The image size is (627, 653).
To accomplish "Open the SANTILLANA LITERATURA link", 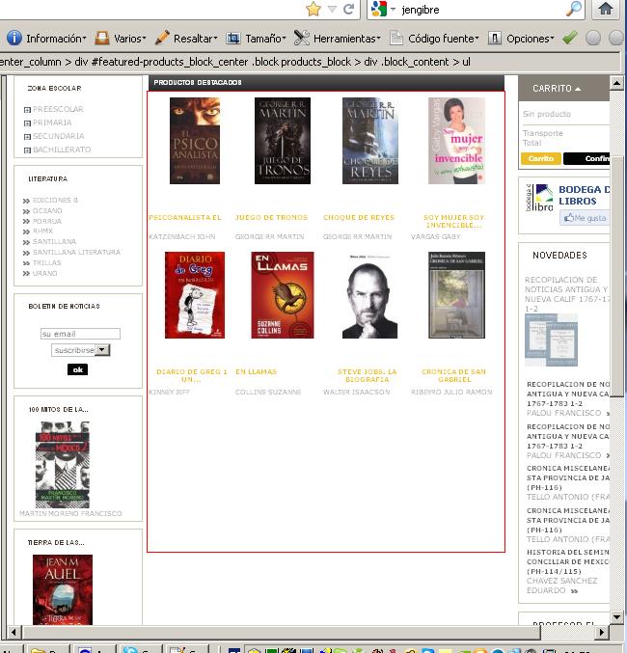I will click(76, 252).
